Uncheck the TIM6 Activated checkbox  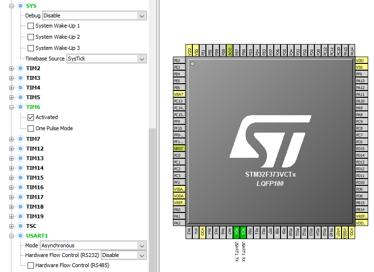pos(31,117)
